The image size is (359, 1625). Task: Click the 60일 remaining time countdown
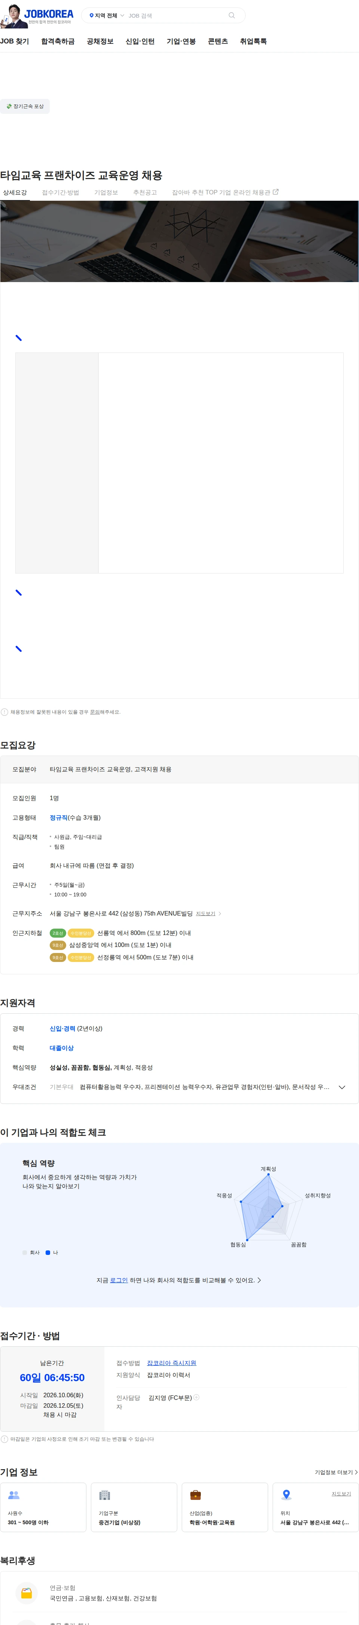(x=52, y=1377)
